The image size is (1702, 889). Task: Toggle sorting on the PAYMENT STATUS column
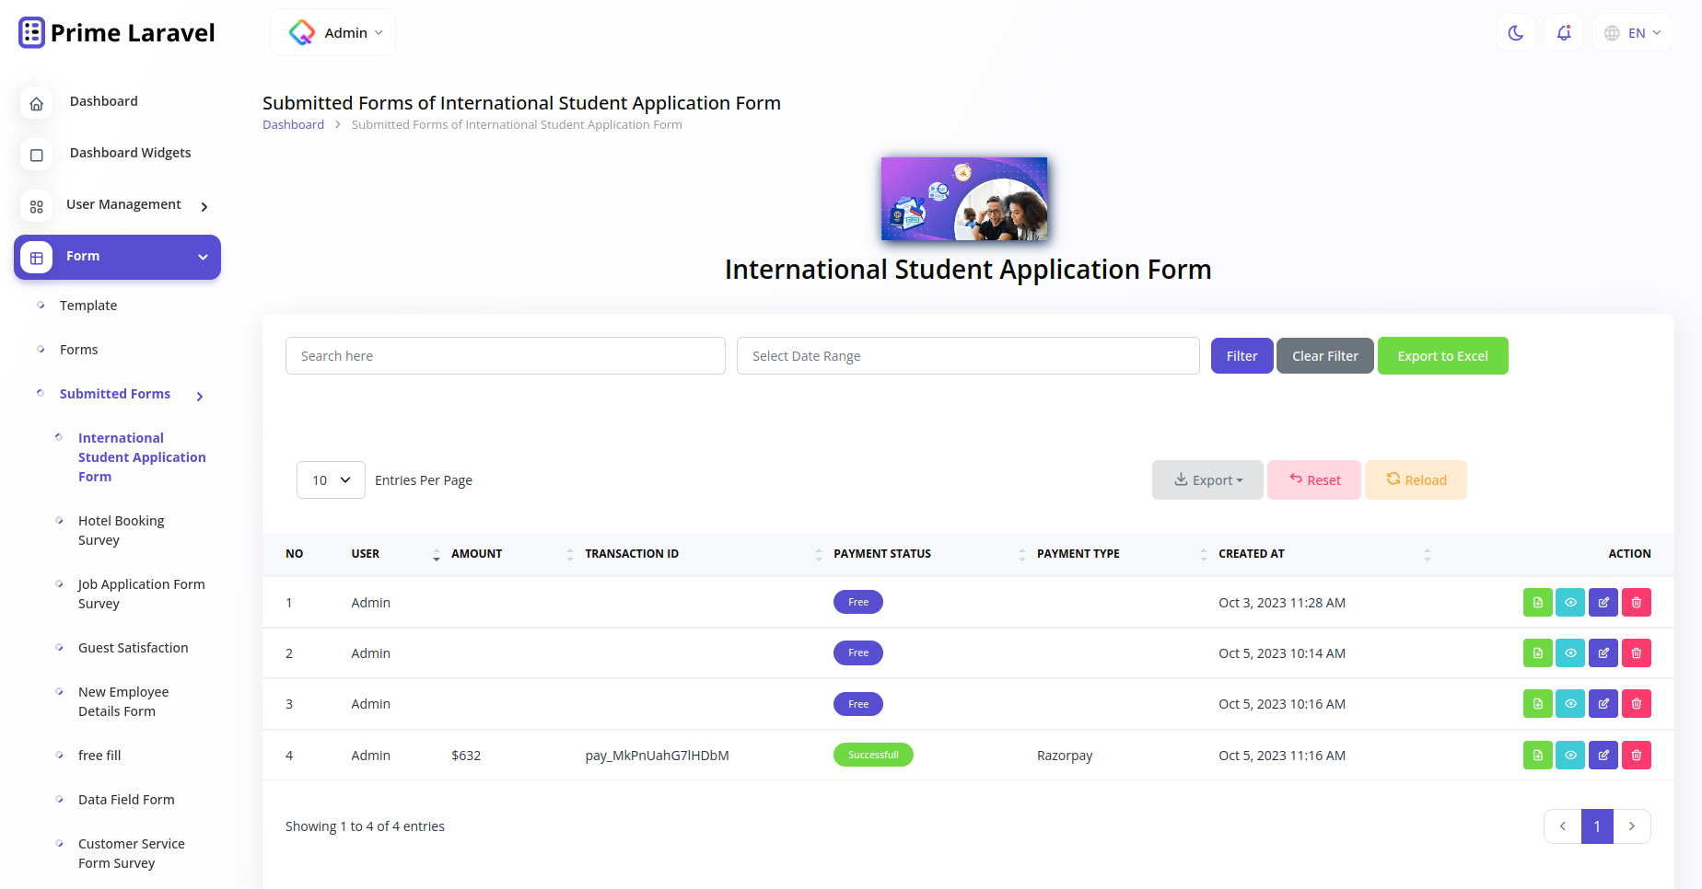tap(818, 554)
